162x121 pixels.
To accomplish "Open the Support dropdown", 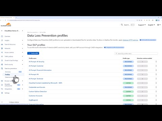I will coord(142,25).
